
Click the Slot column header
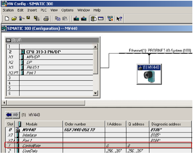click(x=10, y=124)
